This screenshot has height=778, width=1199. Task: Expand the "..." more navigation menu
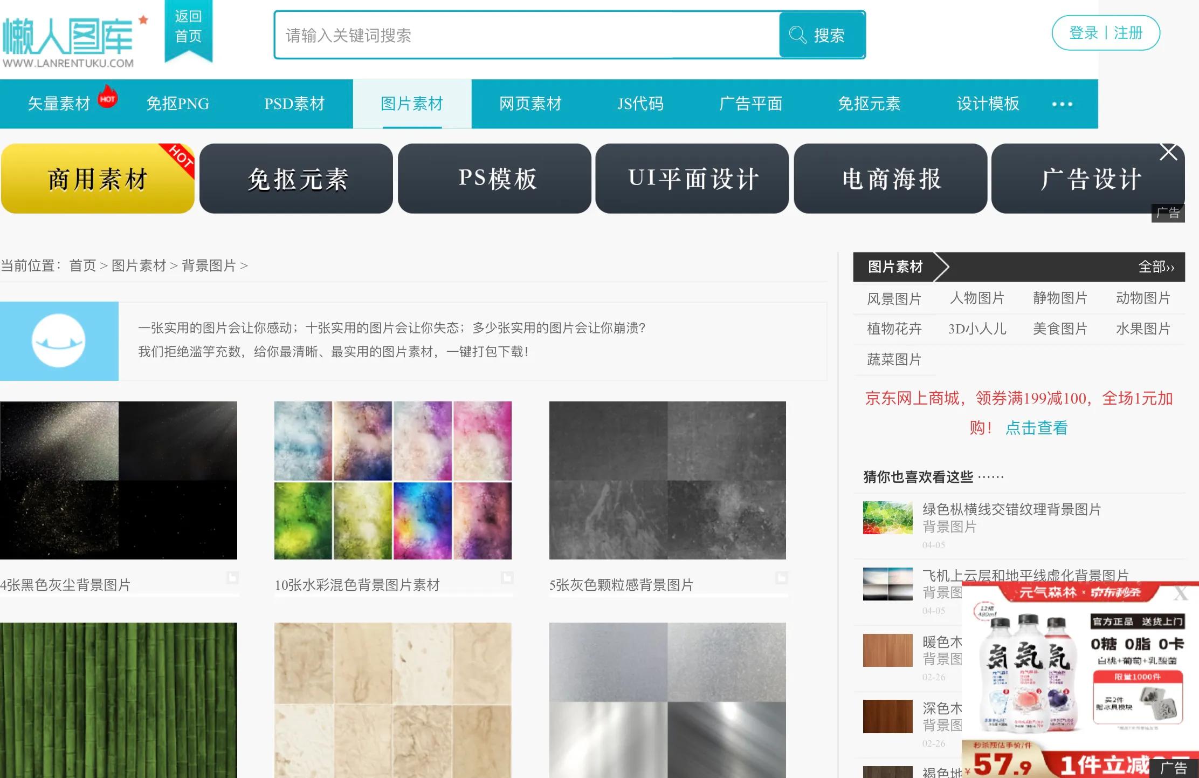[x=1062, y=104]
